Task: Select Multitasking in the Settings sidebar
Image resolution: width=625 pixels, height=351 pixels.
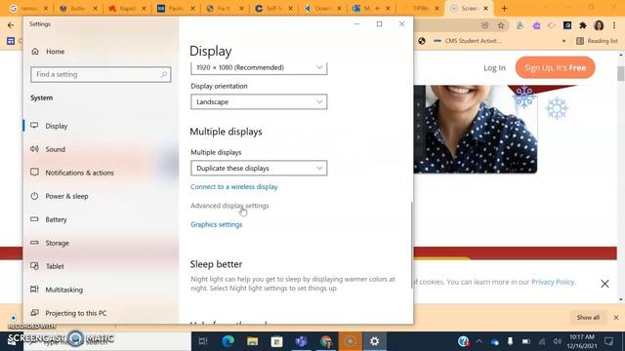Action: click(63, 290)
